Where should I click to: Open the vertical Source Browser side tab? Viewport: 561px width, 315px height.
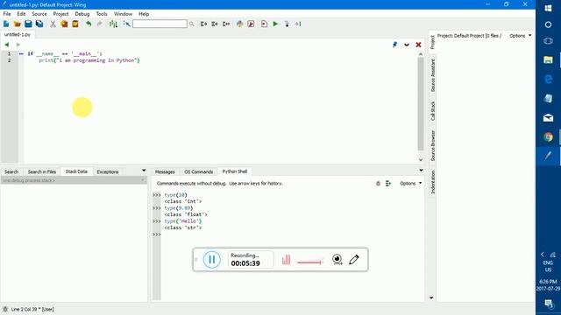pos(432,146)
